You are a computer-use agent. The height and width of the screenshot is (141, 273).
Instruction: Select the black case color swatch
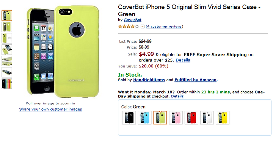pos(129,117)
